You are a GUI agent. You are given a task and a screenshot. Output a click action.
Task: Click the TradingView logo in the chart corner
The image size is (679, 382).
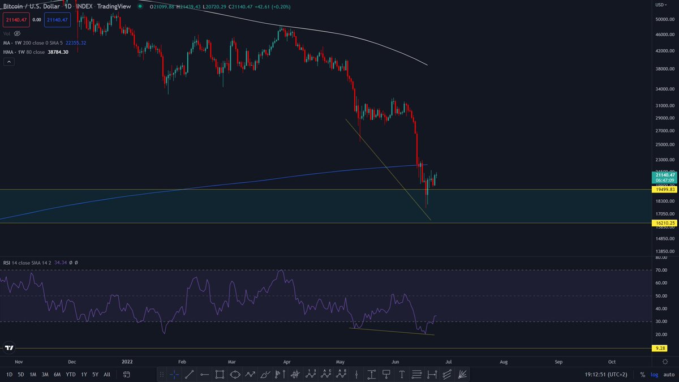tap(9, 348)
